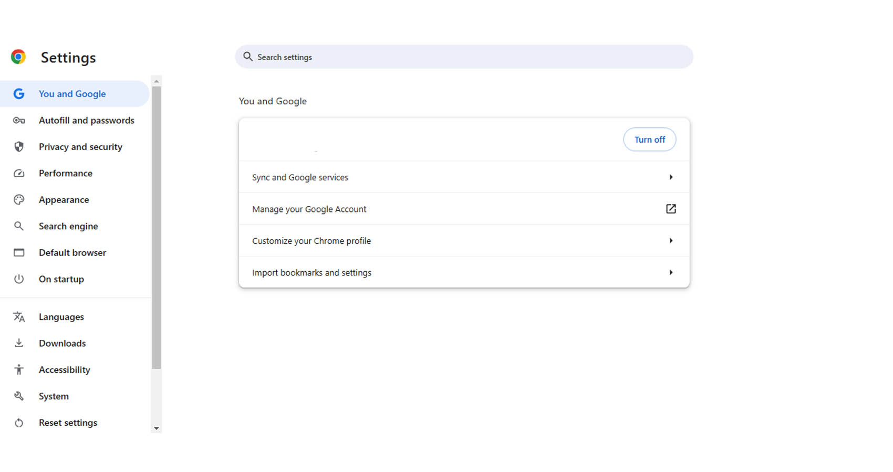Click the wrench icon for System

(19, 396)
